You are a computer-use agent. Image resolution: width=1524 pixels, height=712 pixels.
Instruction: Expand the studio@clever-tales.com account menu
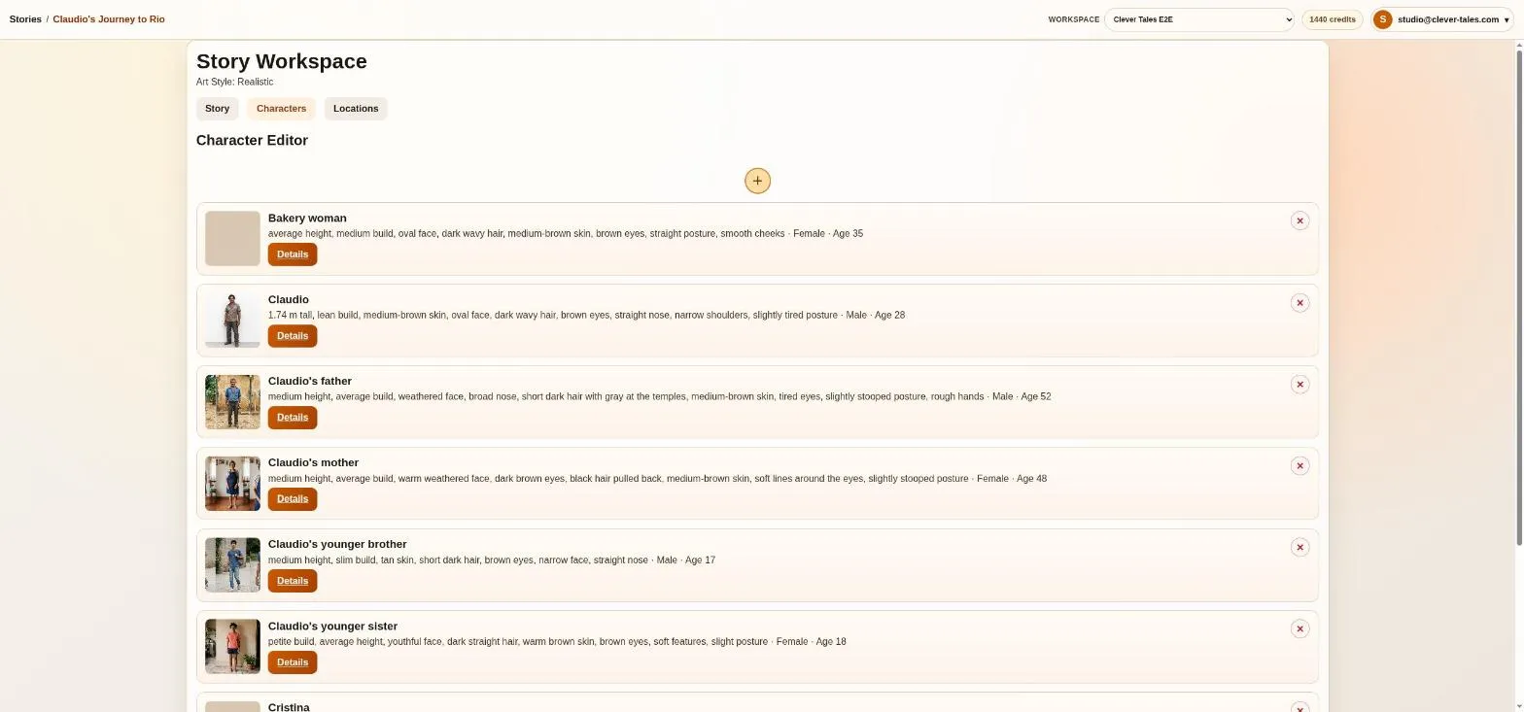[1442, 19]
